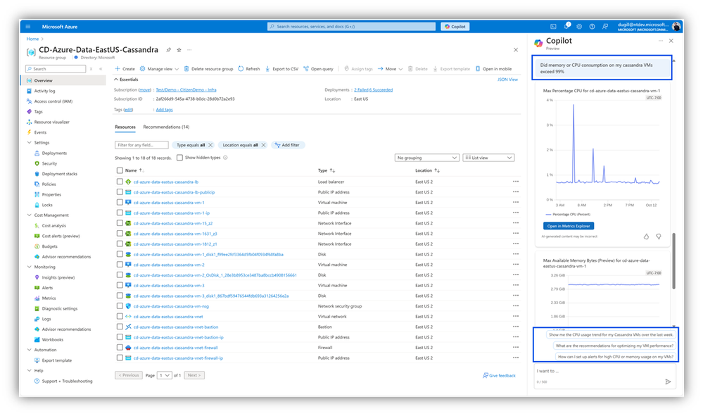Viewport: 703px width, 416px height.
Task: Expand the Move menu
Action: point(390,68)
